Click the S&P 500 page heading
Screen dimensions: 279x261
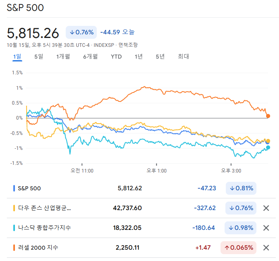[25, 8]
